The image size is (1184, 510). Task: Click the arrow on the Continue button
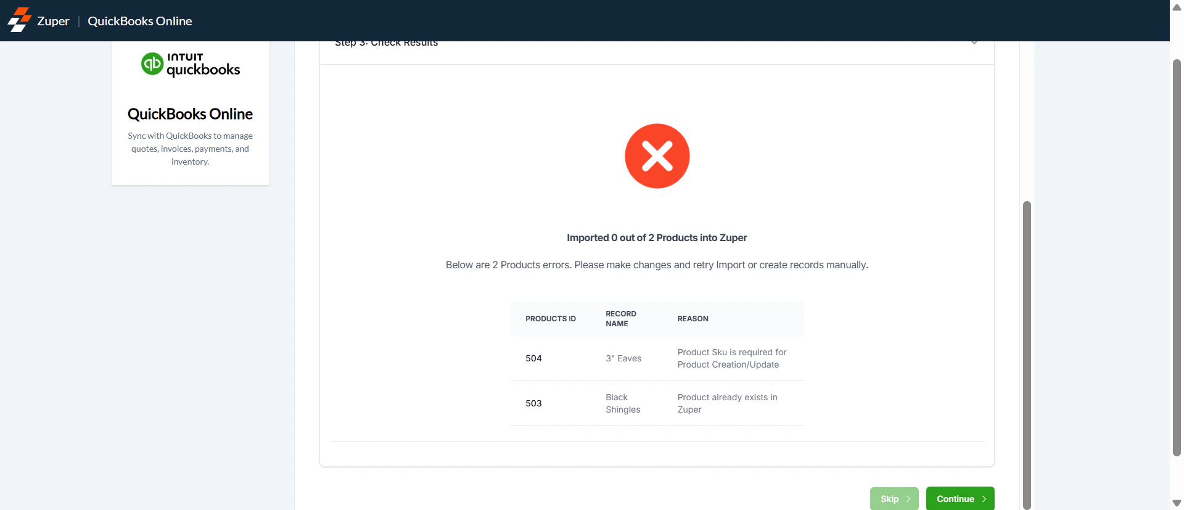tap(984, 499)
